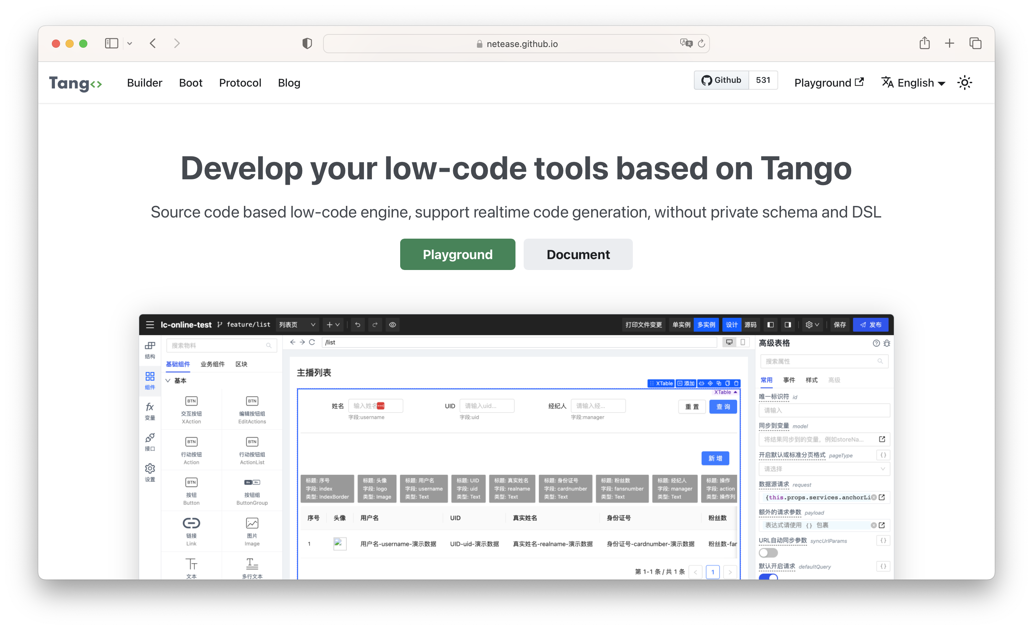Select the XAction 交互按钮 component
The image size is (1033, 630).
[x=191, y=410]
